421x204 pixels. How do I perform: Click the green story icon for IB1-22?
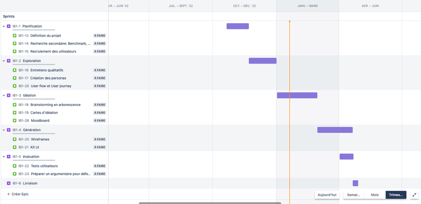coord(14,166)
